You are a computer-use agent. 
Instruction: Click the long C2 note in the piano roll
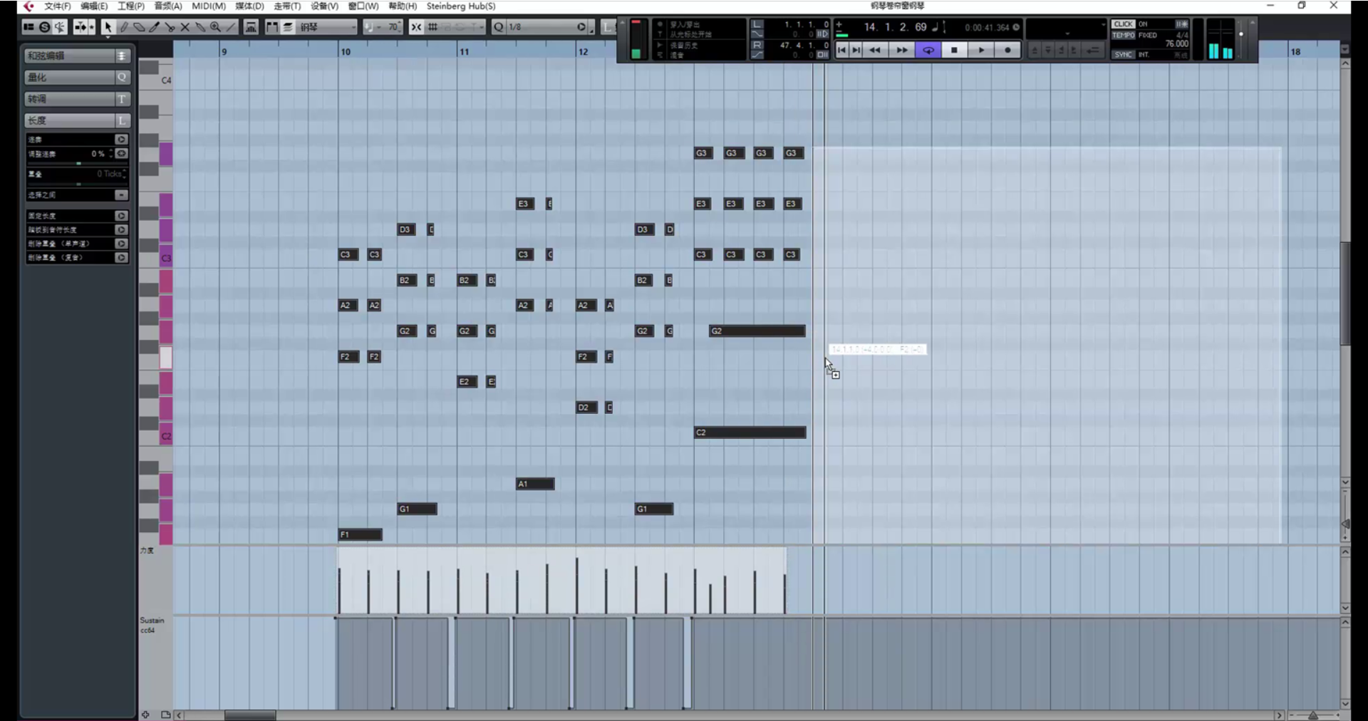(750, 432)
